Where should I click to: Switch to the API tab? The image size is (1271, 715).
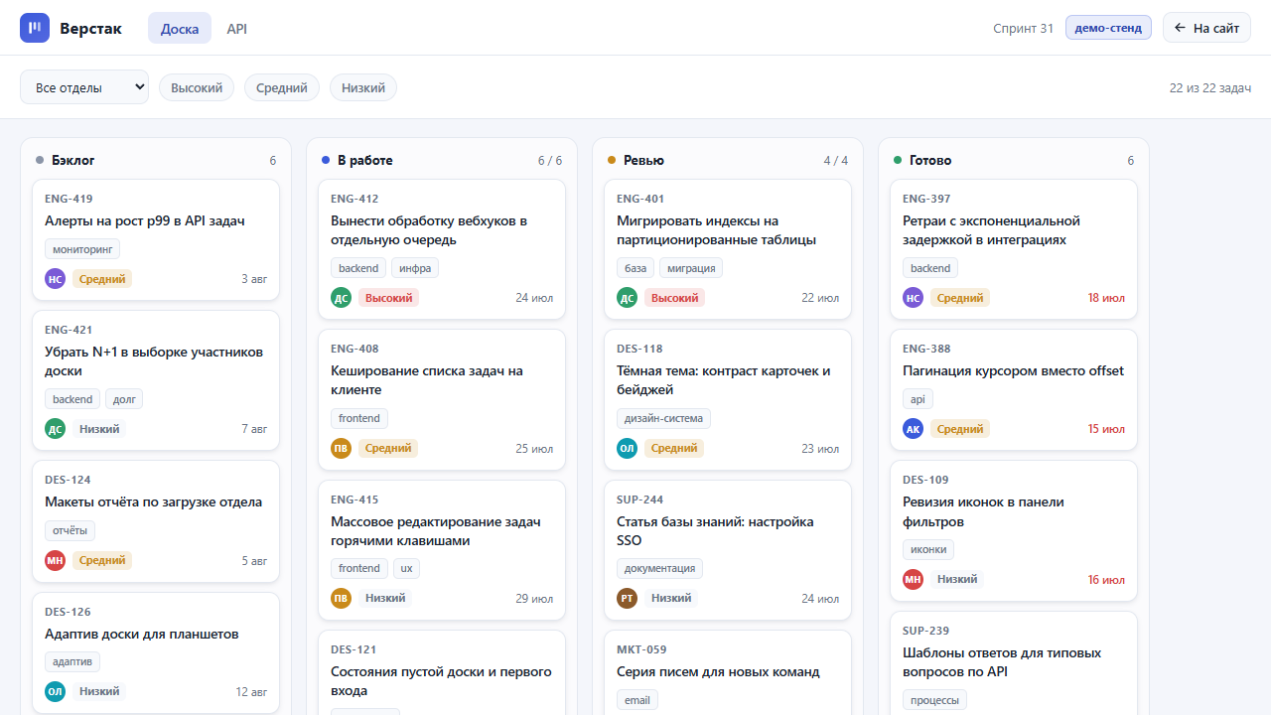pos(236,28)
